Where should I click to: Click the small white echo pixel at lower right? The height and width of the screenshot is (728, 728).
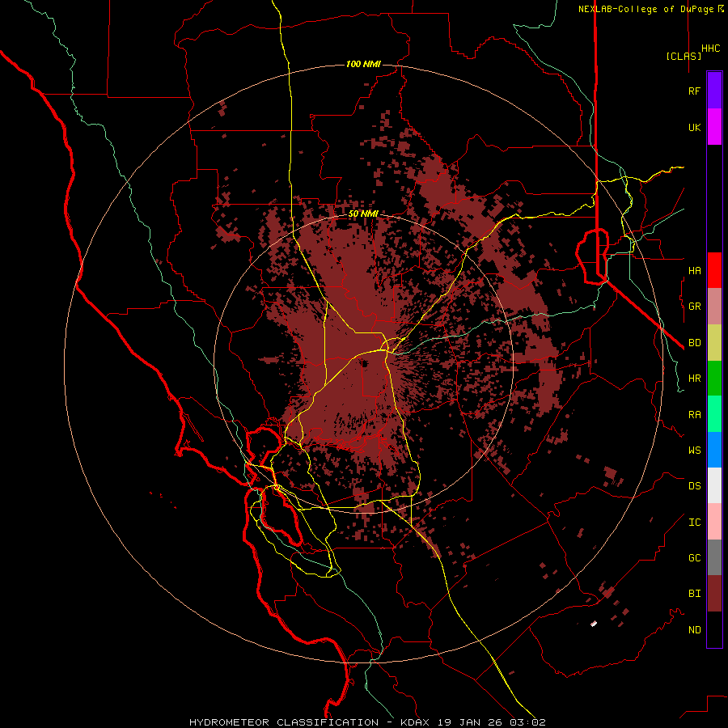click(x=594, y=624)
